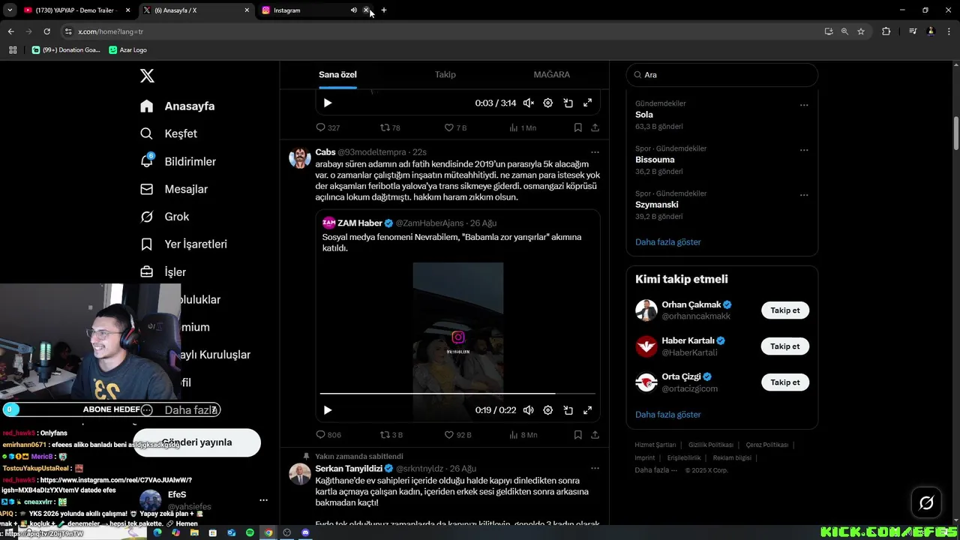
Task: Expand the footer Daha fazla menu
Action: [x=655, y=470]
